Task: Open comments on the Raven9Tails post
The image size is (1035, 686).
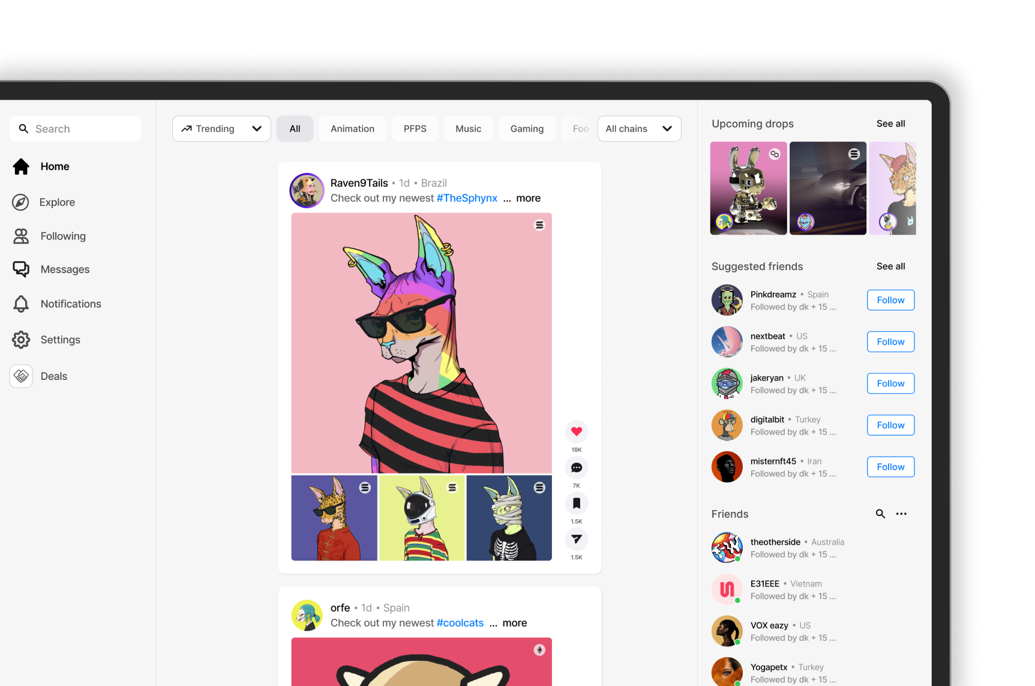Action: coord(577,467)
